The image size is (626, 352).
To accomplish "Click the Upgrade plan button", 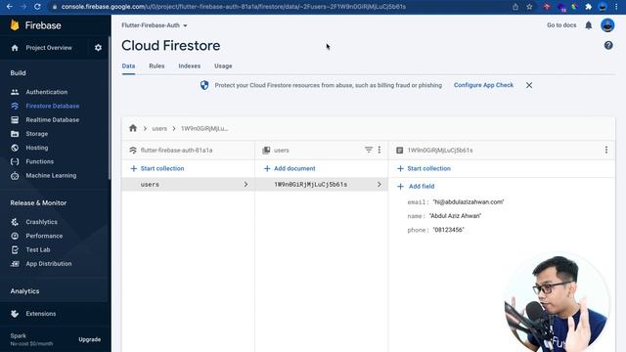I will pos(89,339).
